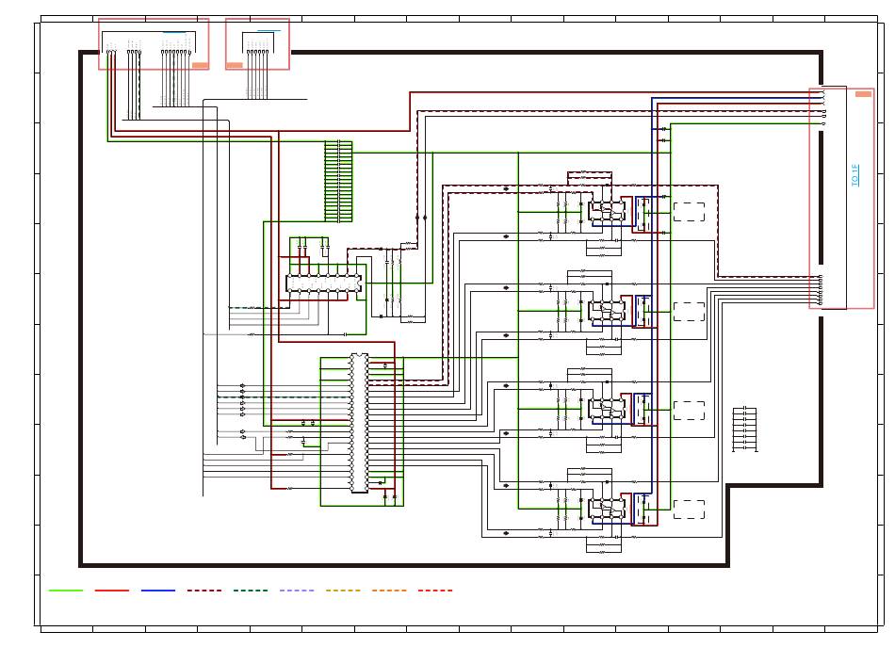Click the dashed purple legend line

point(297,591)
